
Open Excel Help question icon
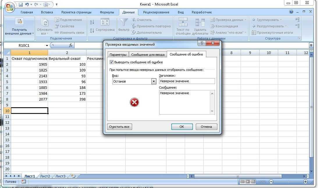[x=291, y=12]
